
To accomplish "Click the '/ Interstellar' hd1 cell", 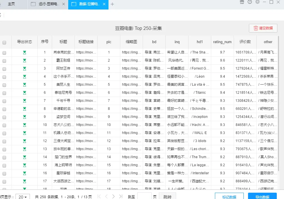I will 200,173.
